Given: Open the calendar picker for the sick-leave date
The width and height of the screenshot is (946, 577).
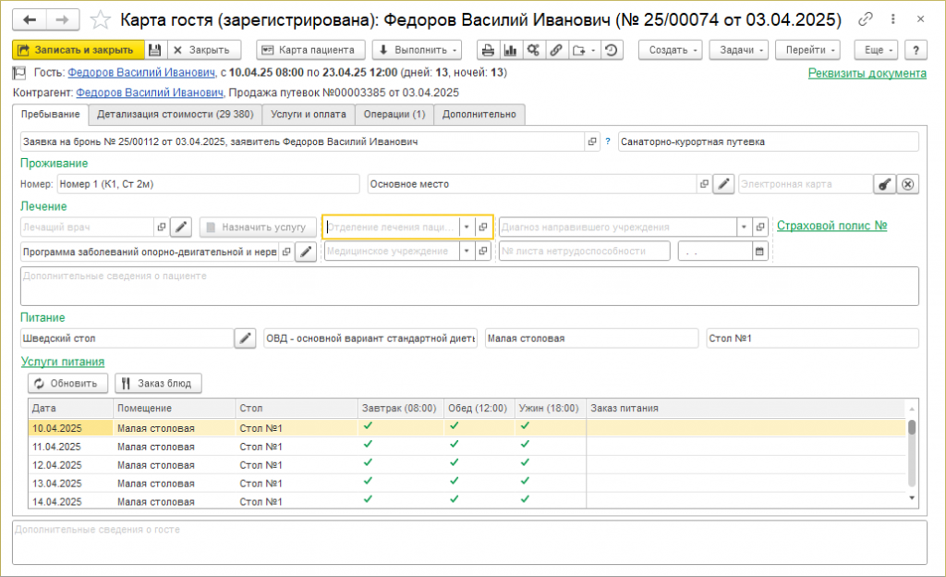Looking at the screenshot, I should pos(759,252).
